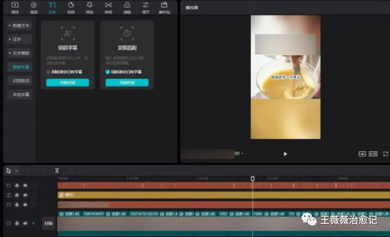Click the subtitle text in the preview
The width and height of the screenshot is (390, 237).
pyautogui.click(x=285, y=77)
